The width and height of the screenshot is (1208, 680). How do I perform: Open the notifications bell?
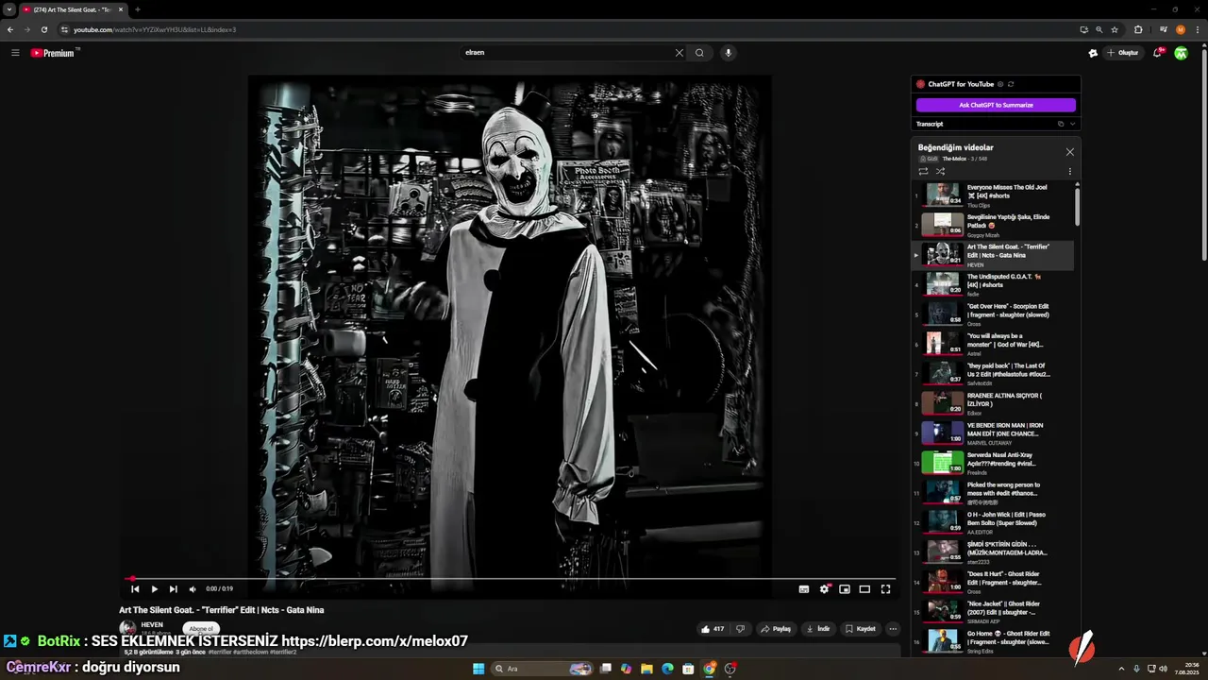click(x=1157, y=53)
